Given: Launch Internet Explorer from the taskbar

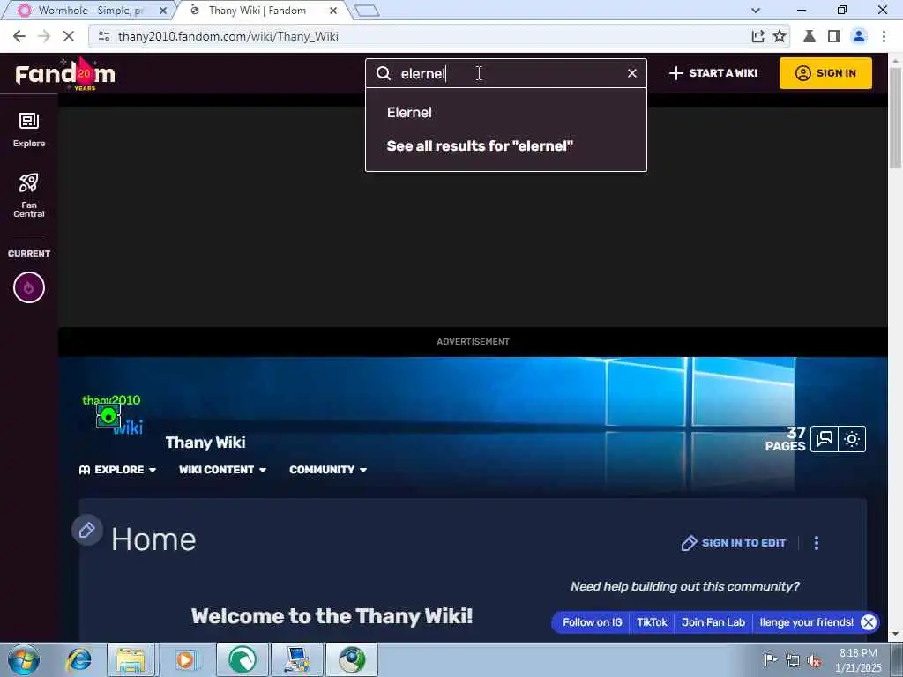Looking at the screenshot, I should click(x=78, y=659).
